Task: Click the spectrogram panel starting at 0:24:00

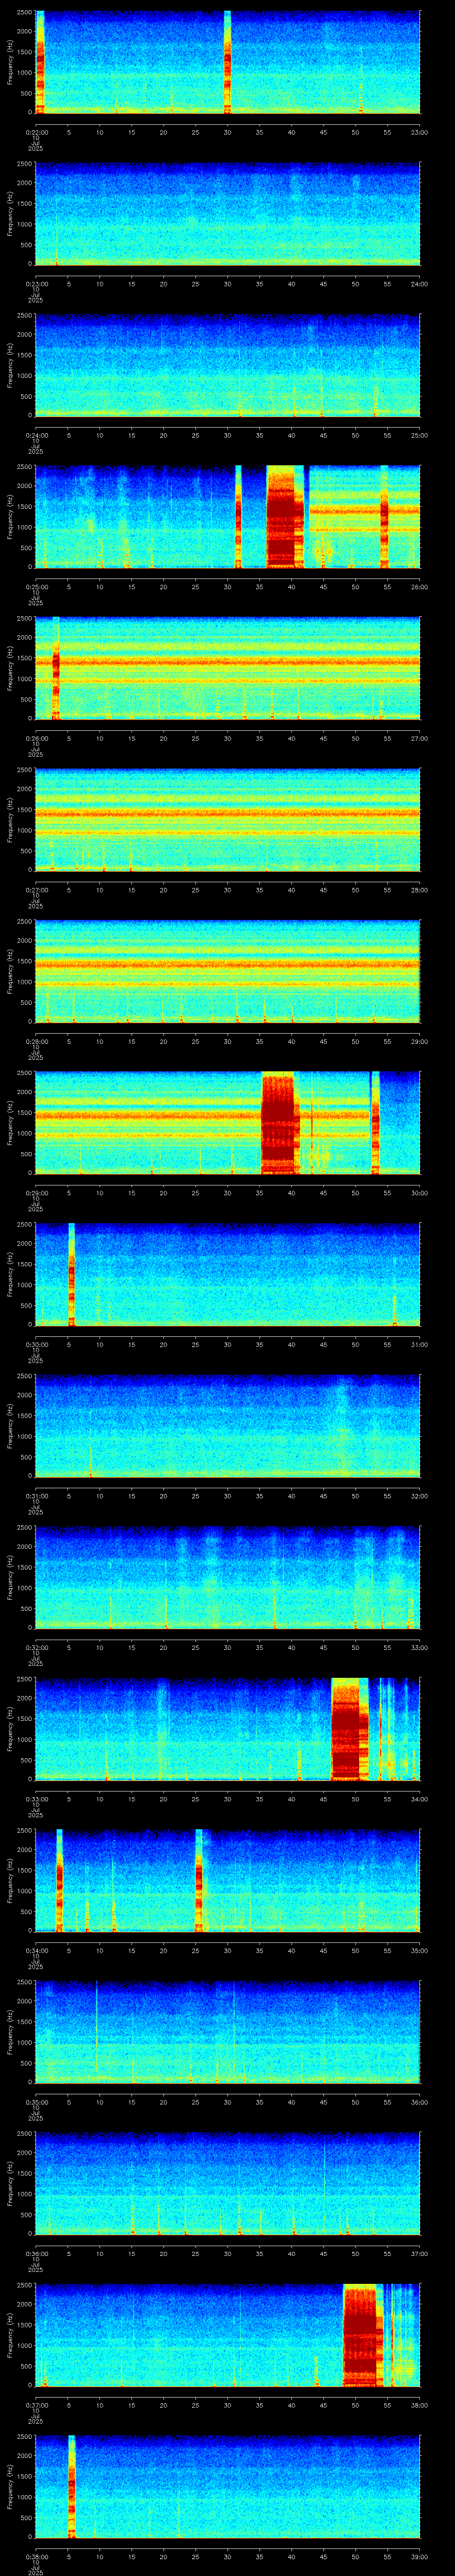Action: (228, 365)
